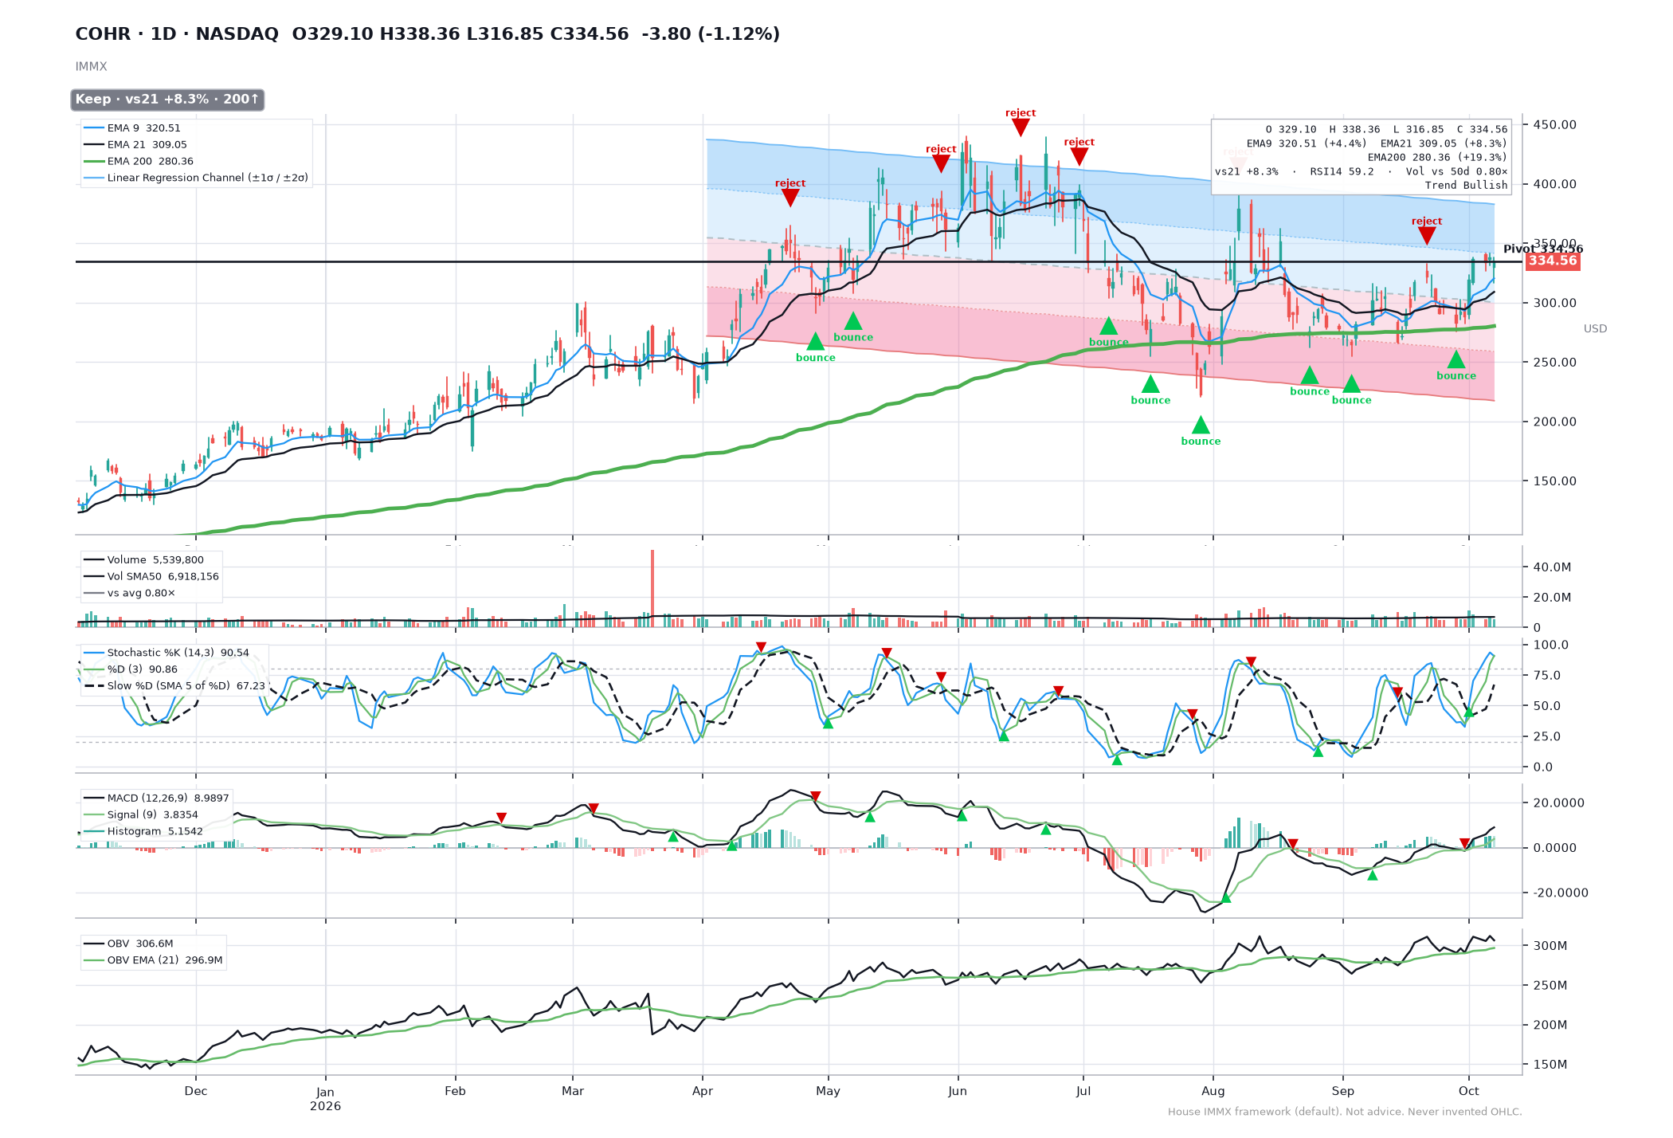Click the Linear Regression Channel legend entry
The width and height of the screenshot is (1673, 1138).
point(196,178)
